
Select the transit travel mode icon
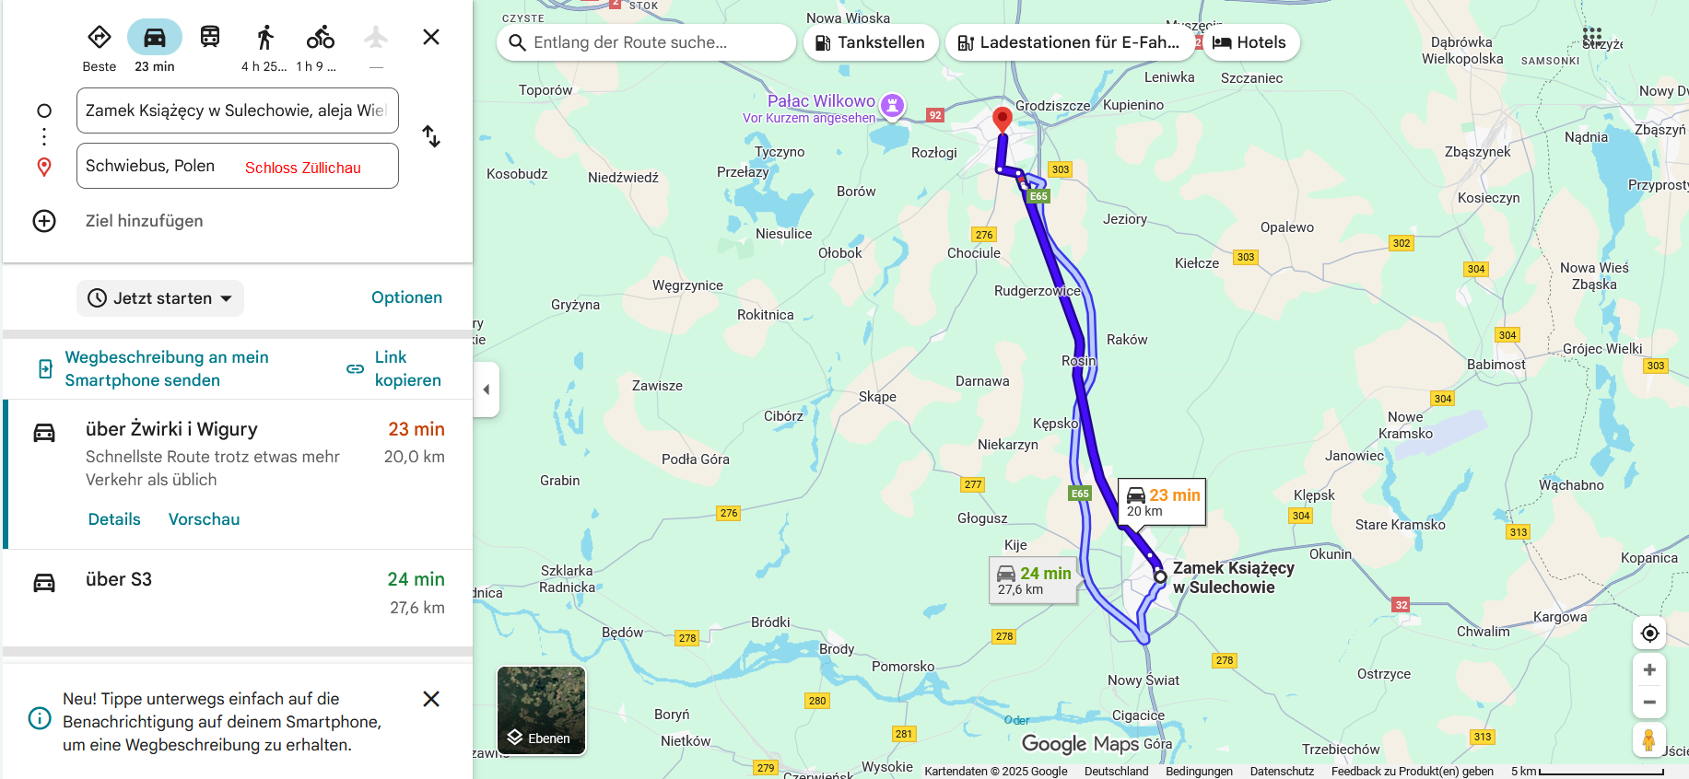[210, 37]
